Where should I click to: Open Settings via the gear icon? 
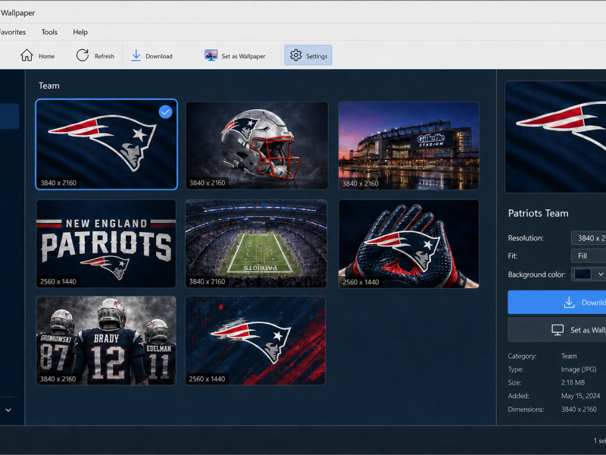pos(295,55)
